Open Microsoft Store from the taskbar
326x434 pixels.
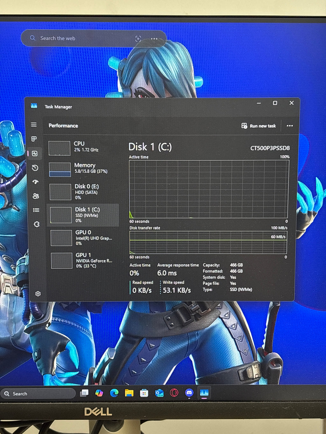(x=144, y=393)
